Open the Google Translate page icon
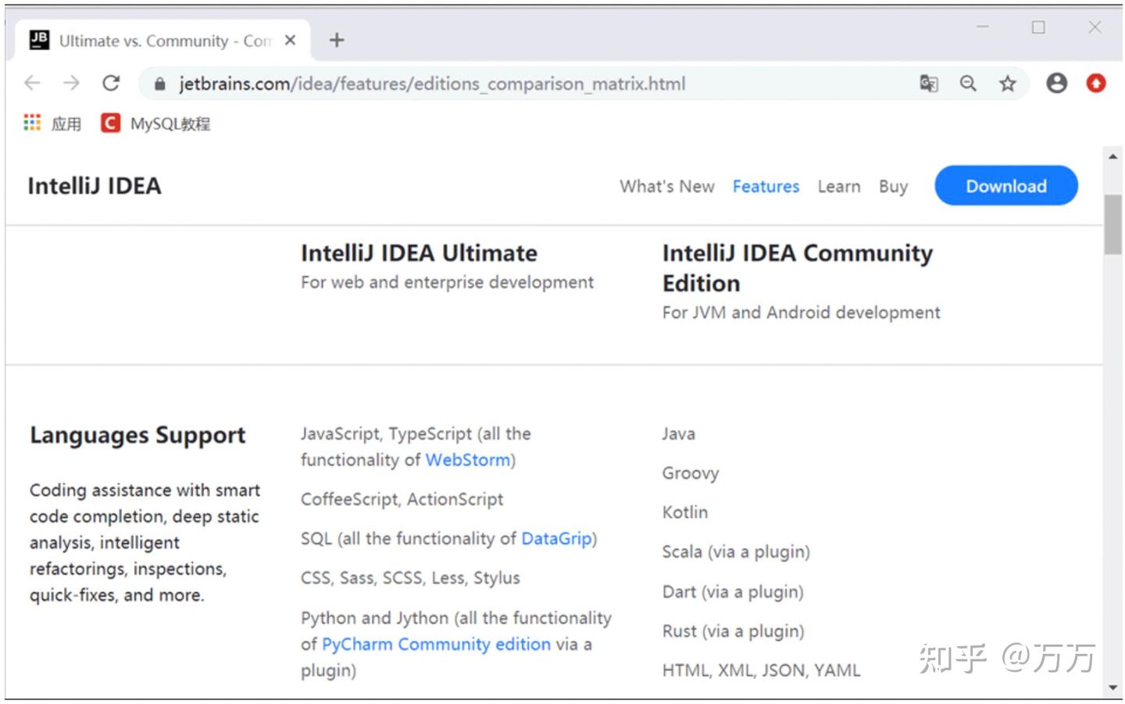The height and width of the screenshot is (704, 1125). 928,84
